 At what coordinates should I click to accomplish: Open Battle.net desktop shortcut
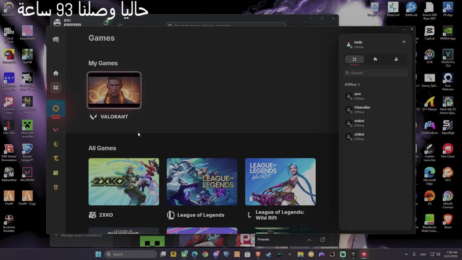[x=411, y=9]
